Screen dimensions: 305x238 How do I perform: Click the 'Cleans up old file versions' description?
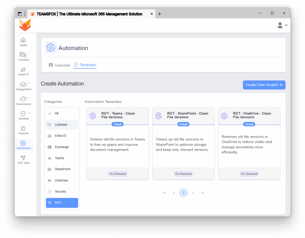tap(182, 145)
